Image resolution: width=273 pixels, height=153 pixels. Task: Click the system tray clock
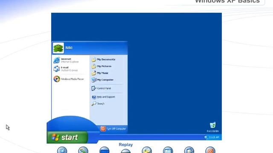click(214, 137)
